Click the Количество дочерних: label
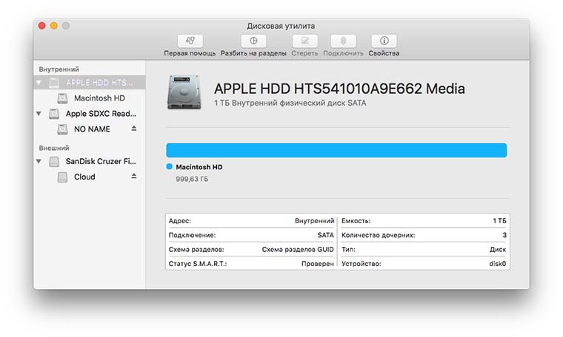The image size is (563, 337). [378, 235]
